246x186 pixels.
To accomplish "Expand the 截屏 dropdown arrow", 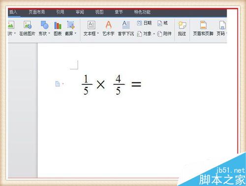I will click(x=75, y=33).
